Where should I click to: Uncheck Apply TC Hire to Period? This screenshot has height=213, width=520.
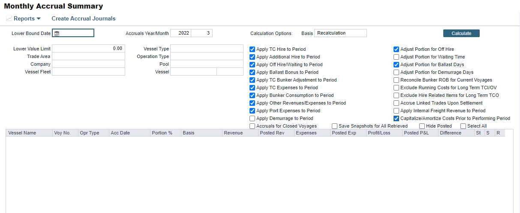[252, 50]
